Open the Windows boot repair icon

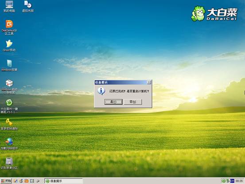pos(9,86)
